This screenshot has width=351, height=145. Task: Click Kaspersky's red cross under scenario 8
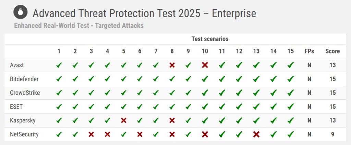172,120
